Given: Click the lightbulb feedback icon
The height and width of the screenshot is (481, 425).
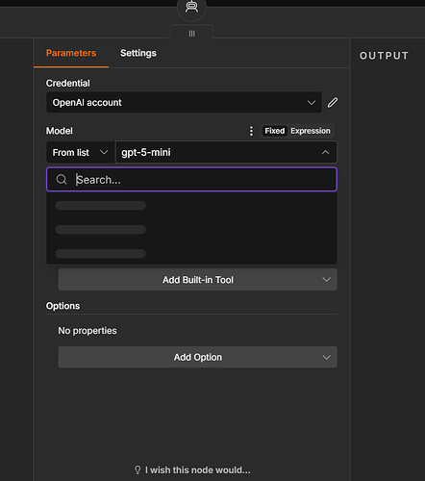Looking at the screenshot, I should tap(137, 470).
